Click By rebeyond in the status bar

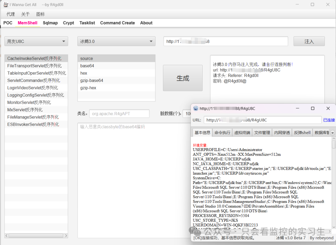click(321, 238)
